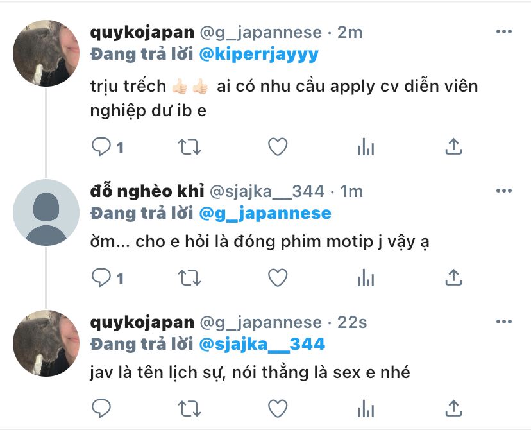Reply to đỗ nghèo khỉ's tweet
This screenshot has width=531, height=430.
tap(107, 278)
